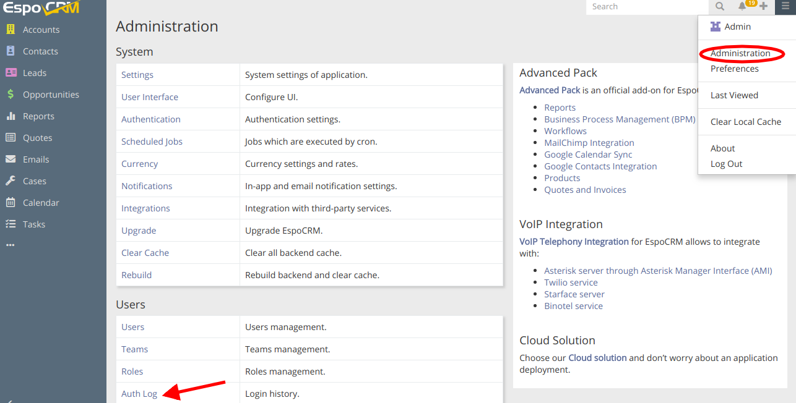The image size is (796, 403).
Task: Open Authentication settings link
Action: point(151,119)
